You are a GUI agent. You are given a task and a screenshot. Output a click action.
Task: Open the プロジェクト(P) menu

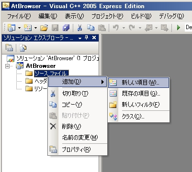pos(107,16)
